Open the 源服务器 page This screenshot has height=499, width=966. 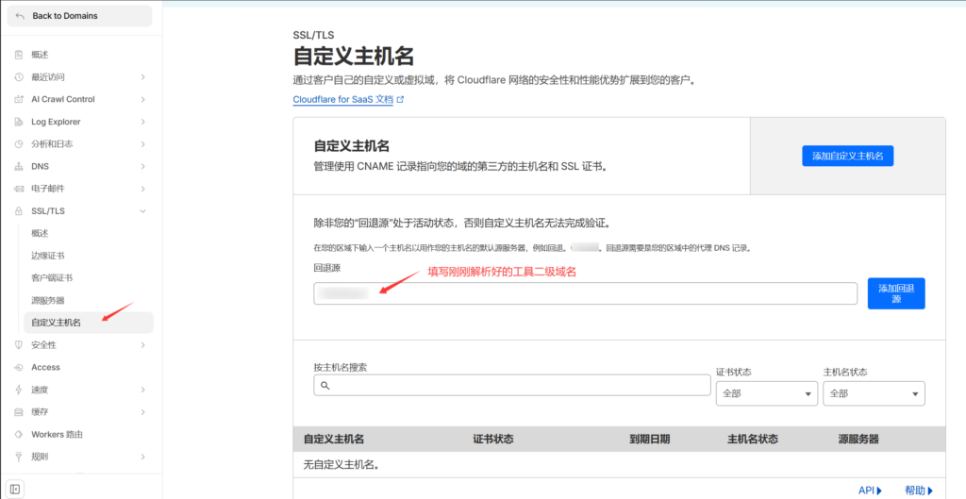click(48, 300)
